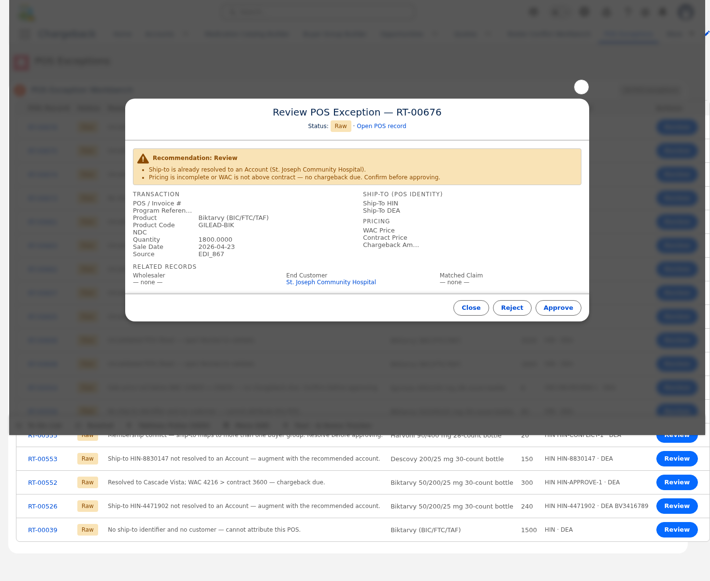The image size is (710, 581).
Task: Click the 'SHIP-TO (POS IDENTITY)' section heading
Action: point(403,194)
